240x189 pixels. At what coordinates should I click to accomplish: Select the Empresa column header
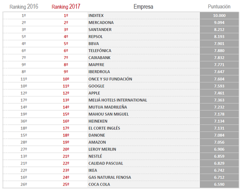143,7
